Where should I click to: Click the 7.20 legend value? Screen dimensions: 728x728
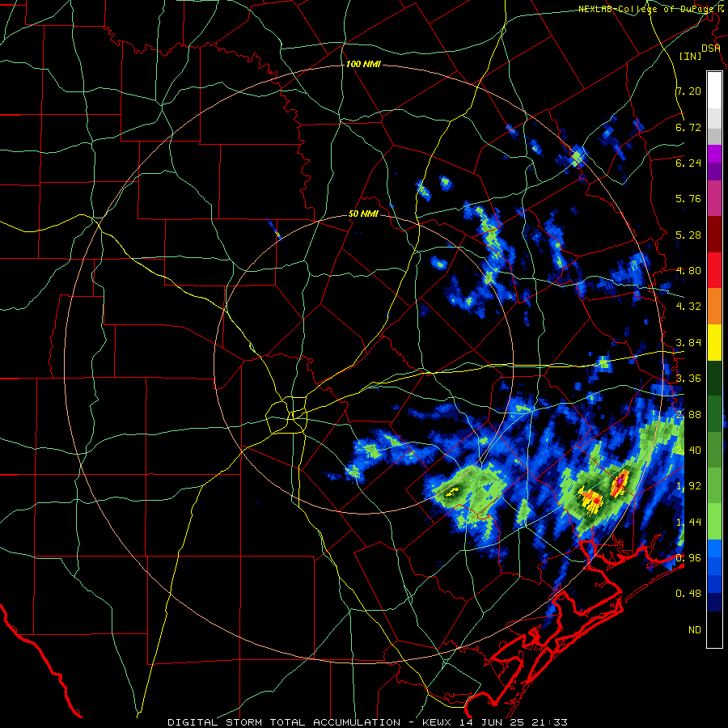(x=688, y=91)
